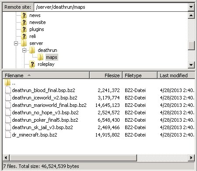This screenshot has width=197, height=171.
Task: Click the deathrun_poker_final5.bsp.bz2 file icon
Action: click(x=8, y=120)
